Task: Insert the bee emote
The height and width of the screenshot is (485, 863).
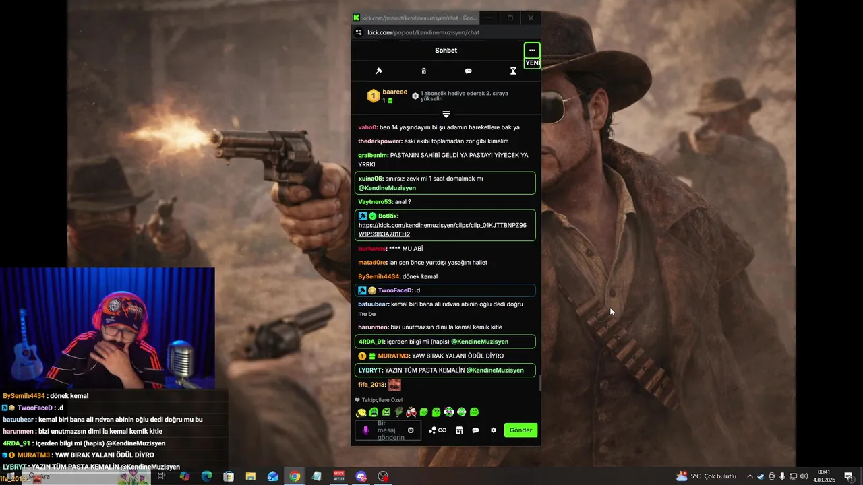Action: click(361, 412)
